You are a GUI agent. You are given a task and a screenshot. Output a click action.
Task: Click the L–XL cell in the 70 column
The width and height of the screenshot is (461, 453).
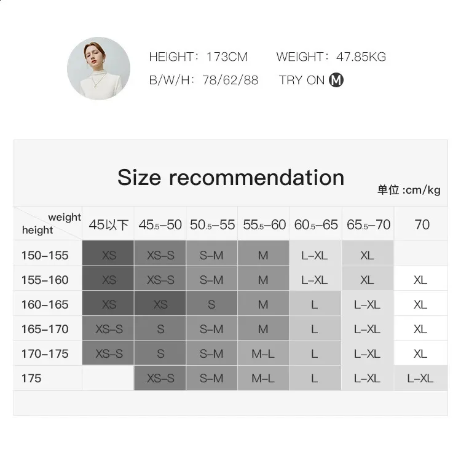tap(420, 379)
